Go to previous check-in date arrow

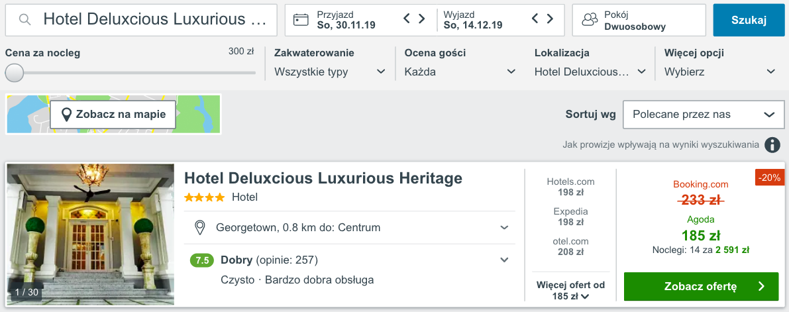407,19
